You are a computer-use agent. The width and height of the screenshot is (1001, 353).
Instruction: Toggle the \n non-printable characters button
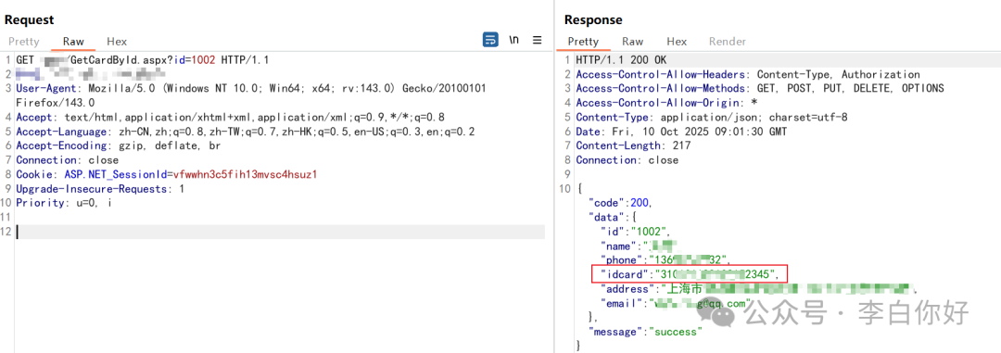(513, 40)
